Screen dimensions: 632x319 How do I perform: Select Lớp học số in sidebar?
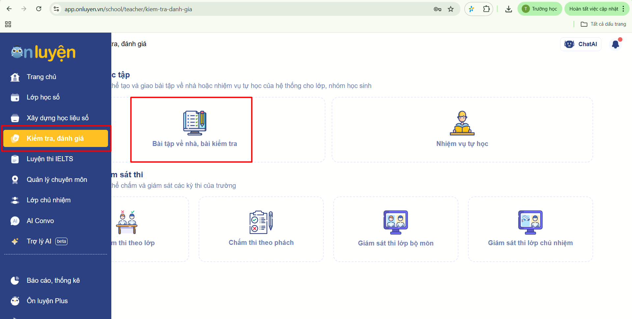coord(43,97)
